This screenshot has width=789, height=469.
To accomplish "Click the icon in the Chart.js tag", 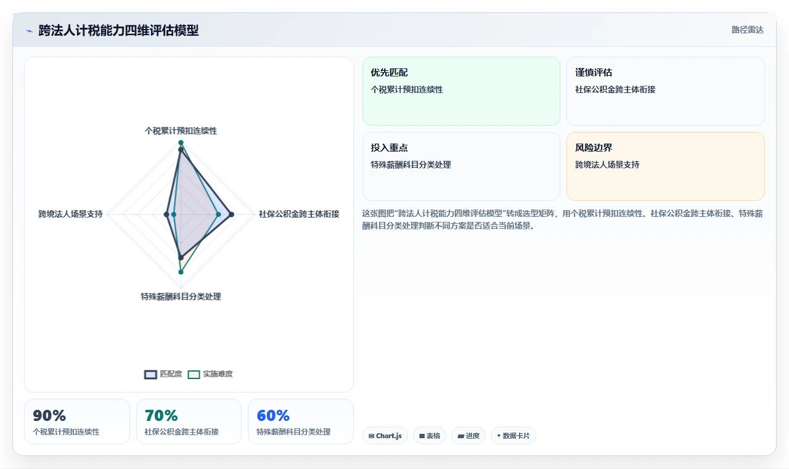I will pos(371,436).
